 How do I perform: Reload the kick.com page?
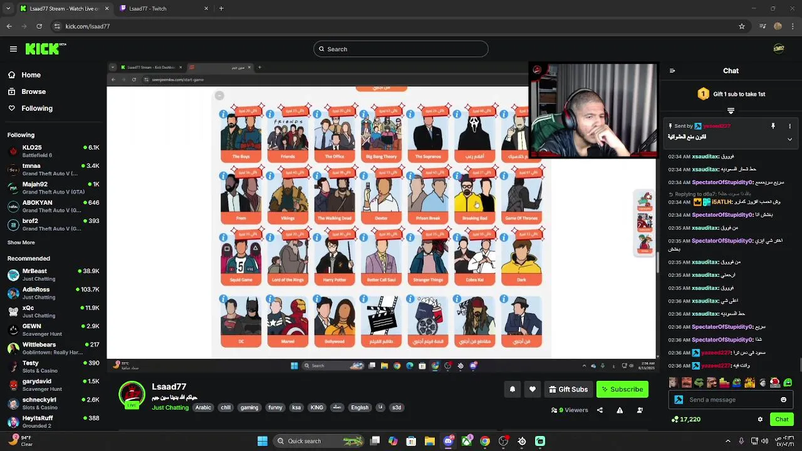pos(39,26)
